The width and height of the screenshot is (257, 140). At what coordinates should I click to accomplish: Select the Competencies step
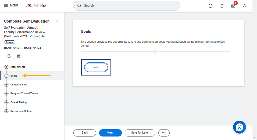point(19,85)
